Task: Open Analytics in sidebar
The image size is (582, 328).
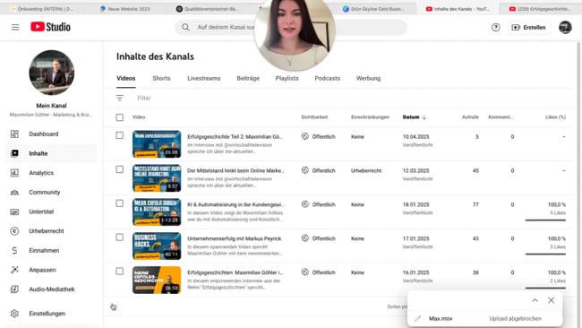Action: [x=51, y=173]
